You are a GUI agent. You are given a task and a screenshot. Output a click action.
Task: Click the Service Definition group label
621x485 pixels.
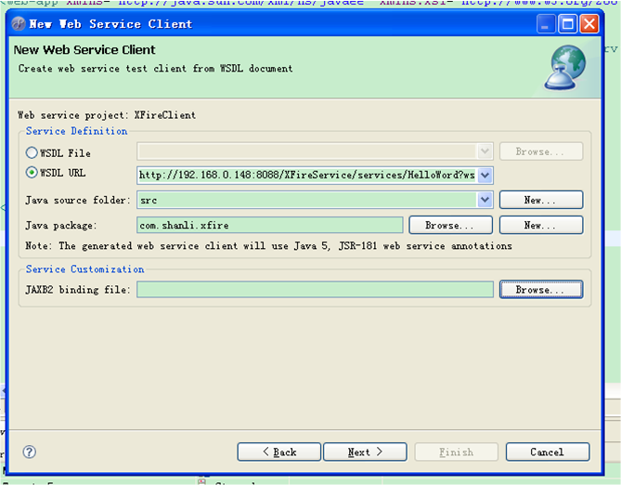77,131
